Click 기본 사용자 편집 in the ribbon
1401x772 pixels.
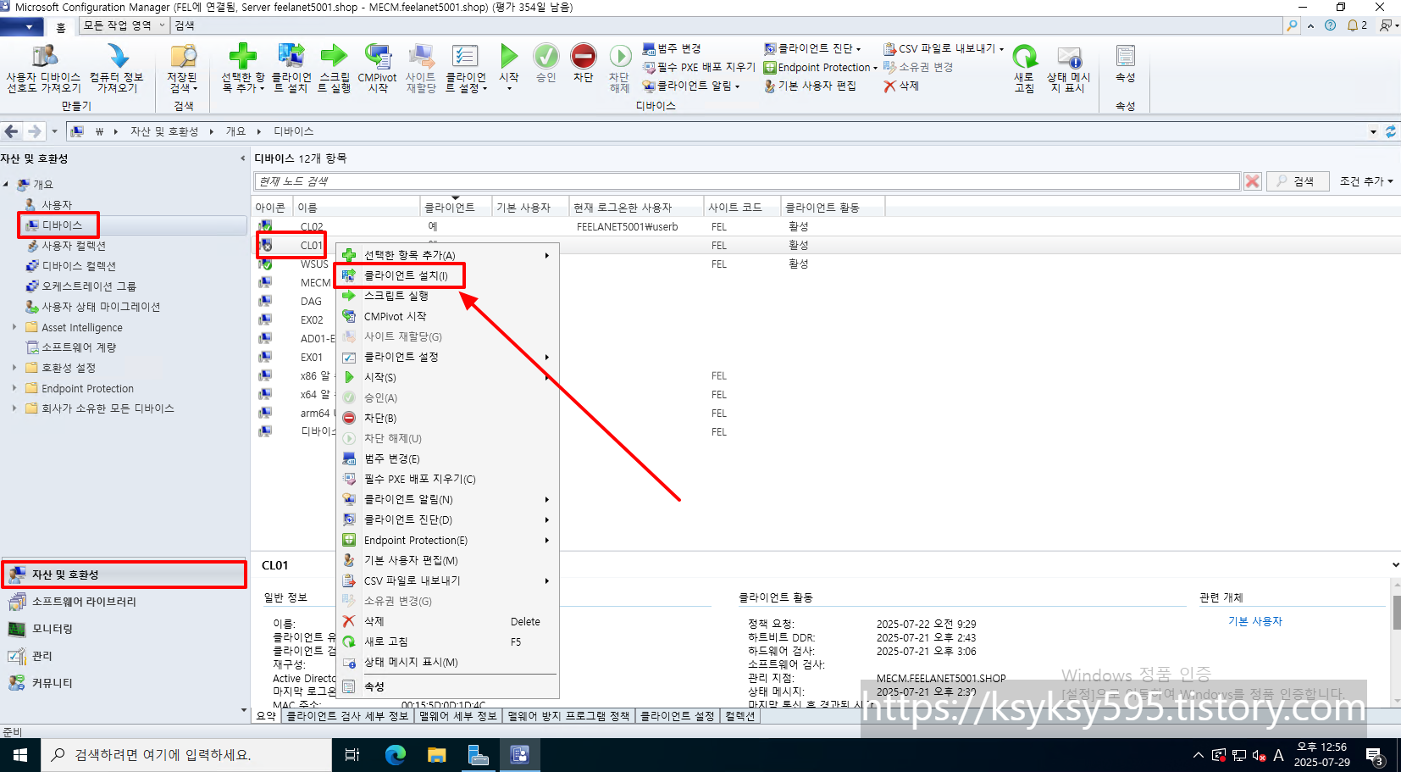pyautogui.click(x=810, y=86)
